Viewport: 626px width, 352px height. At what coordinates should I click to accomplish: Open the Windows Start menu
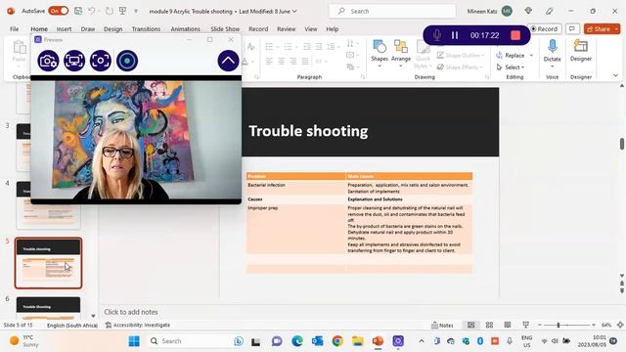134,341
